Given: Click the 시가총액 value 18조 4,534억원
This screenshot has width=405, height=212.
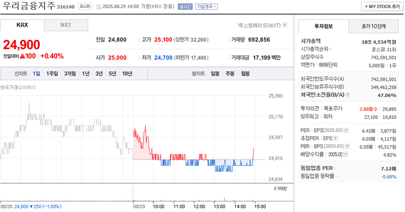Looking at the screenshot, I should tap(379, 42).
